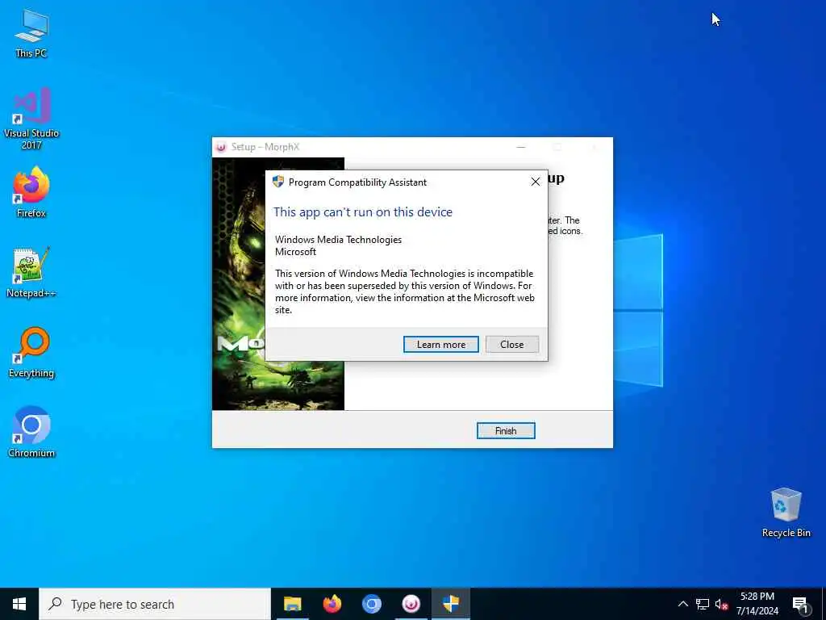Select the Recycle Bin icon
Screen dimensions: 826x620
[786, 513]
